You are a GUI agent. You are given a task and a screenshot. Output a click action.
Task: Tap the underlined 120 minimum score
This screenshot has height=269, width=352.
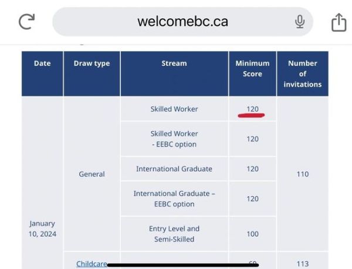coord(252,109)
